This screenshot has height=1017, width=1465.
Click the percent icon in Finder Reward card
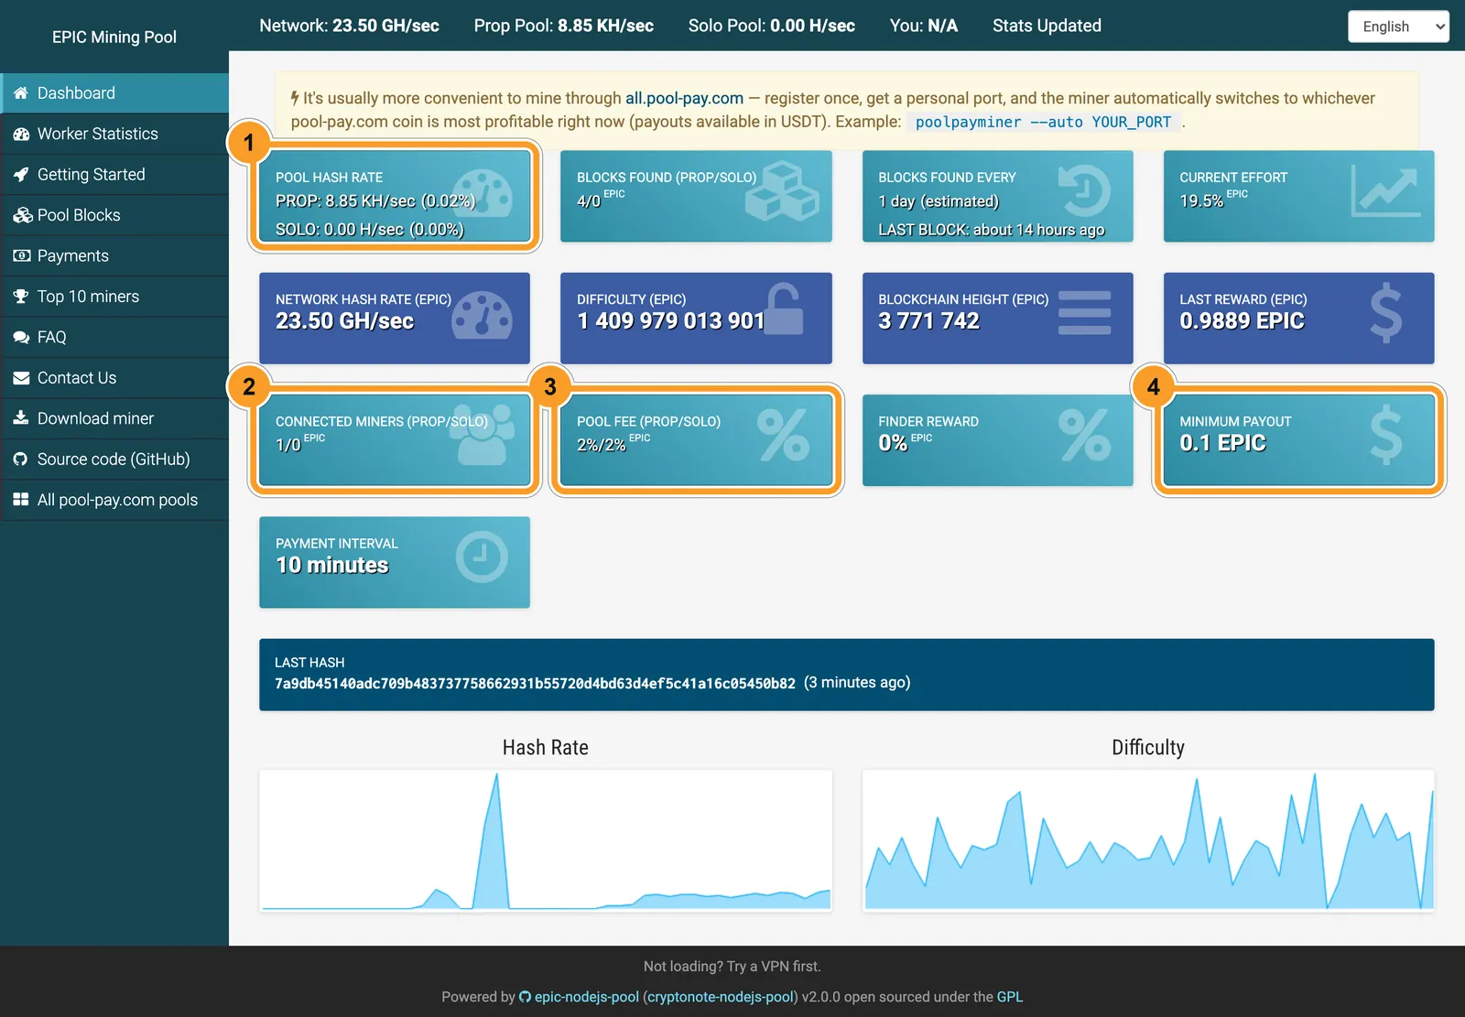[1085, 435]
